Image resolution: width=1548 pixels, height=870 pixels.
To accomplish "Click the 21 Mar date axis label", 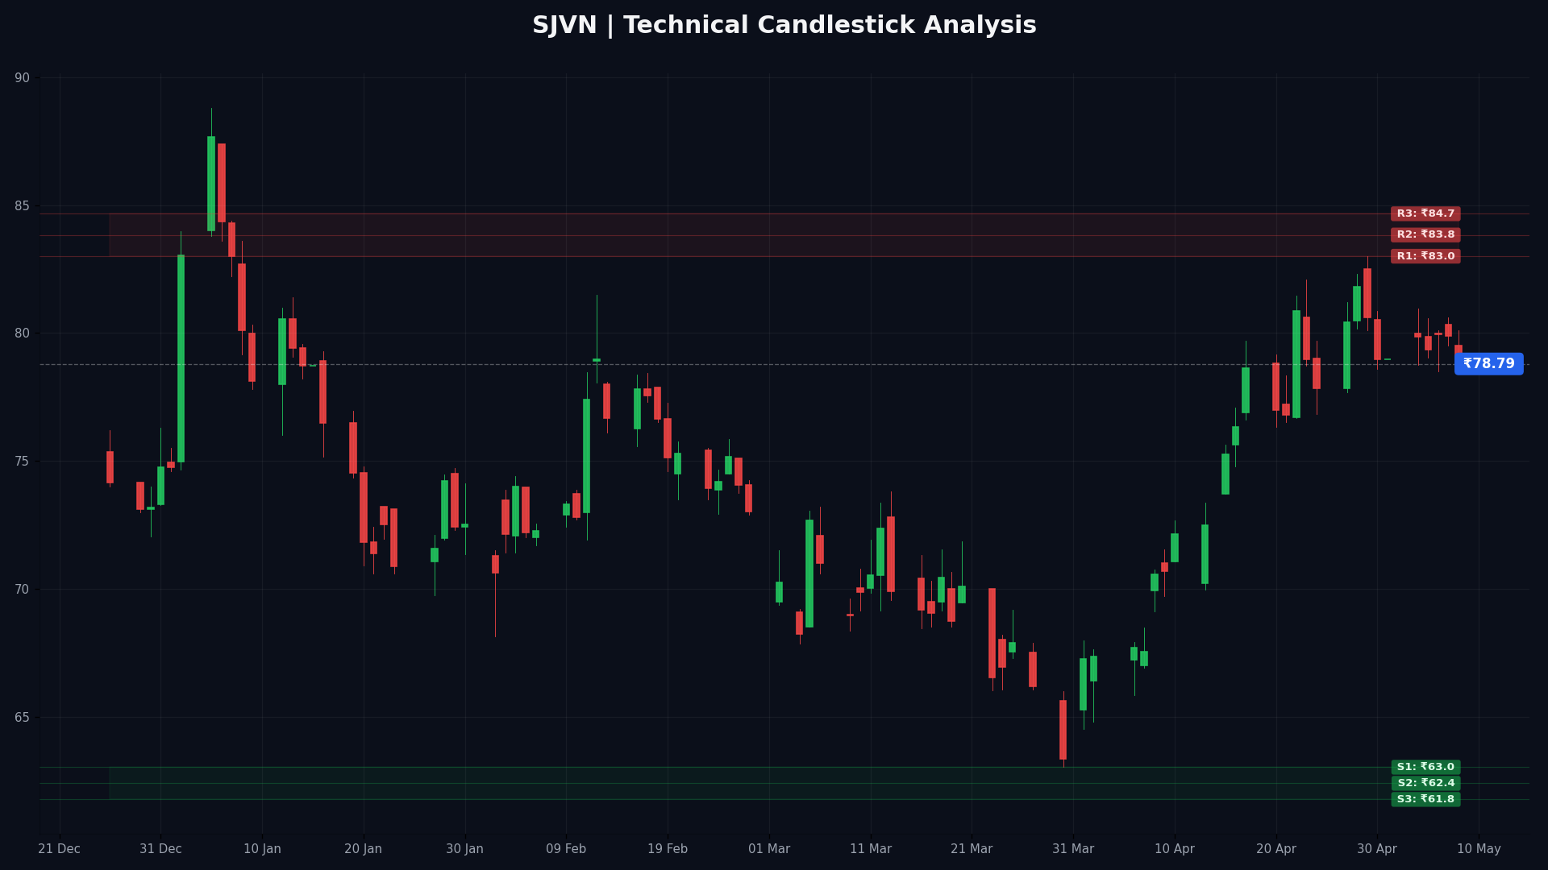I will click(972, 849).
